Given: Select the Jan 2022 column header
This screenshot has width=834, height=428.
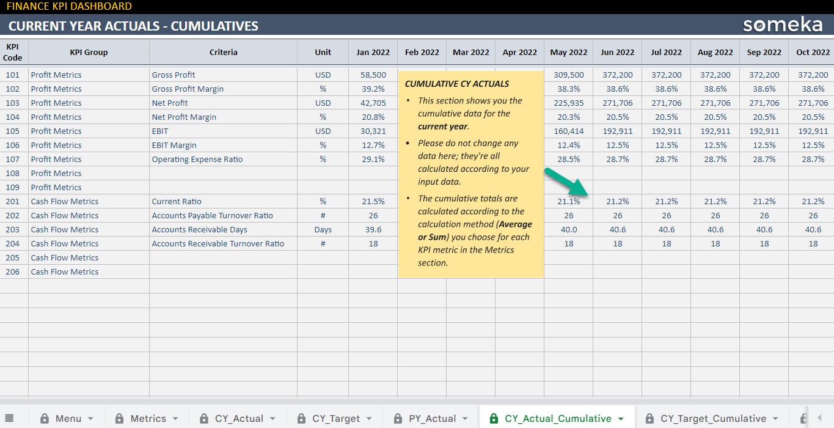Looking at the screenshot, I should [x=373, y=52].
